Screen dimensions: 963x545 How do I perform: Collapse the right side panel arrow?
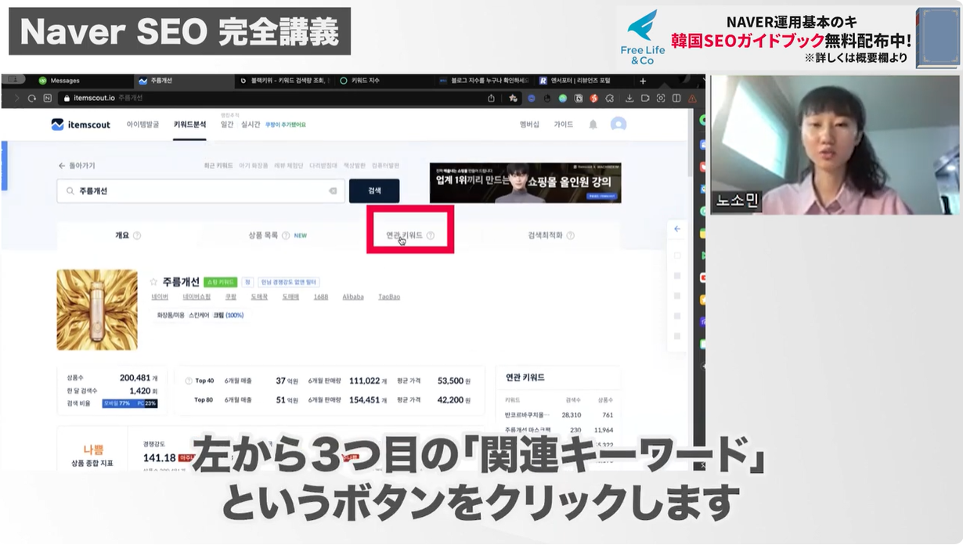click(677, 229)
